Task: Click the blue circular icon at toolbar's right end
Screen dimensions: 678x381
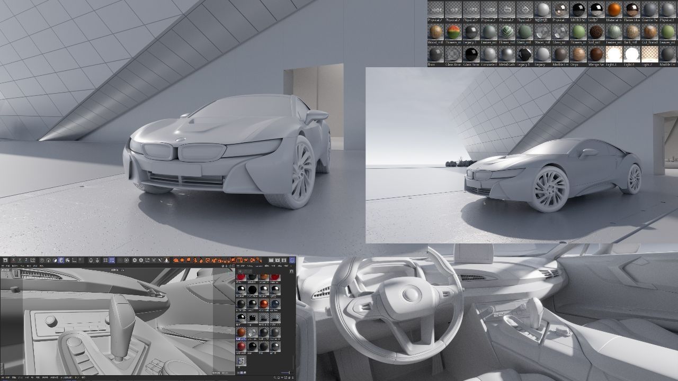Action: (x=292, y=260)
